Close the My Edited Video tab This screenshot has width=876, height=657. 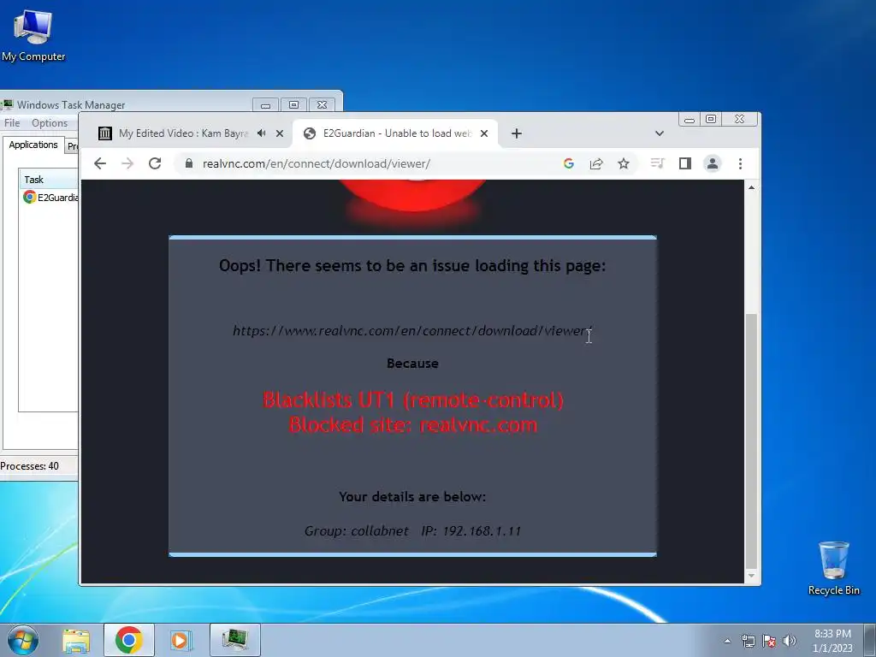[280, 133]
